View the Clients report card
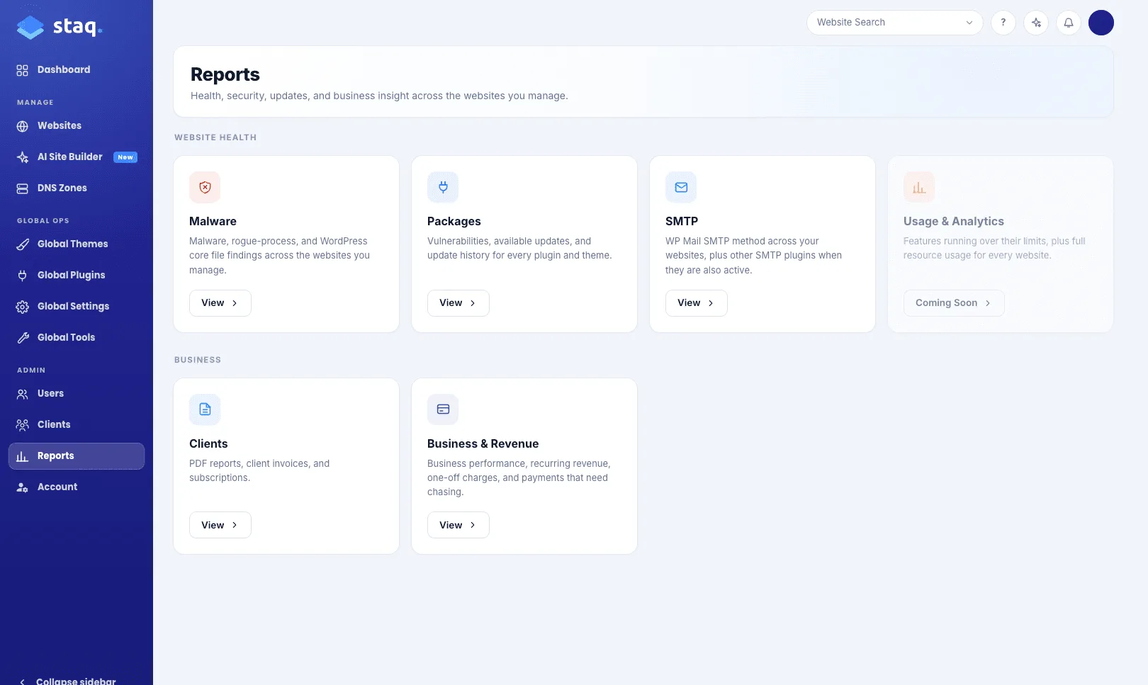 220,525
